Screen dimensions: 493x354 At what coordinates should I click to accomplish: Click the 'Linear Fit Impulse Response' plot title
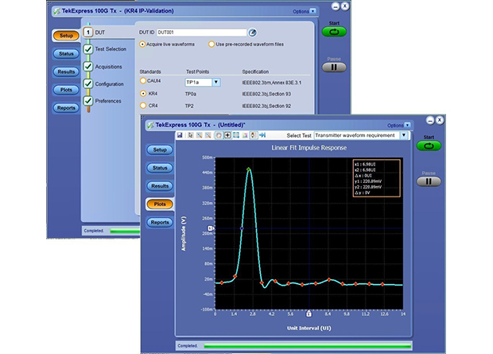pos(309,148)
